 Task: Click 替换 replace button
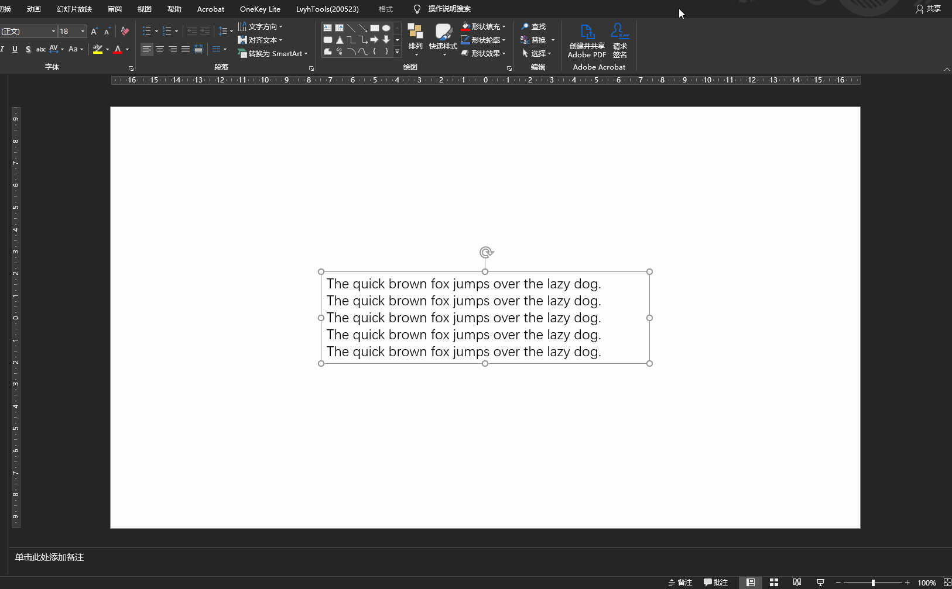(x=533, y=40)
